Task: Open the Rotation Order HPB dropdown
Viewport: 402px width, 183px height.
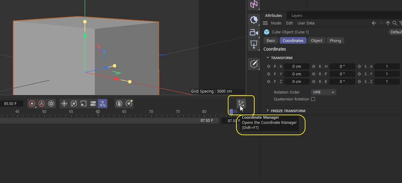Action: click(323, 92)
